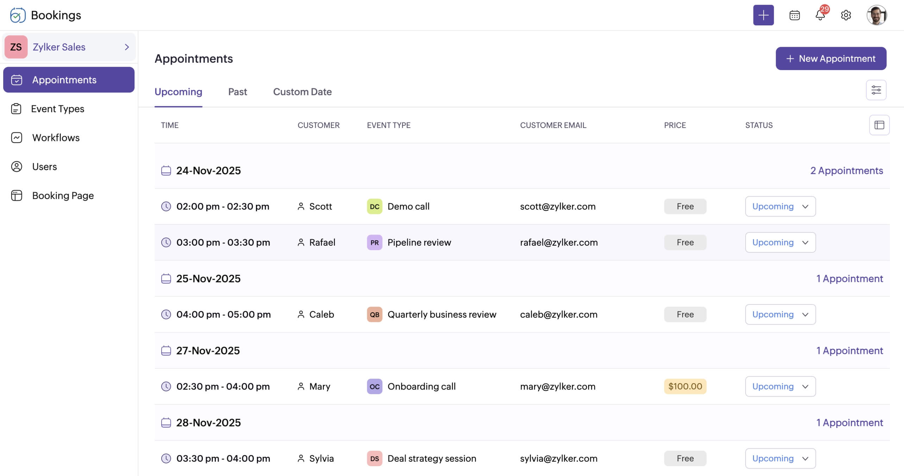
Task: Click the column layout icon in table header
Action: [x=879, y=125]
